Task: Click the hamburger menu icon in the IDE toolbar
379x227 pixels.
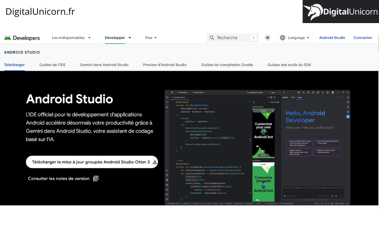Action: click(171, 92)
